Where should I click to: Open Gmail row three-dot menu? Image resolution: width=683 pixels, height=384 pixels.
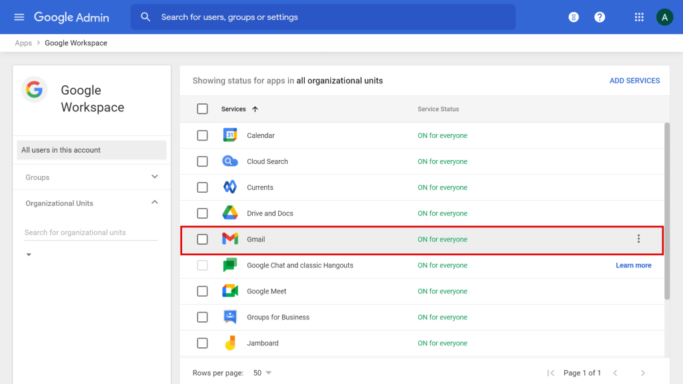(x=638, y=239)
